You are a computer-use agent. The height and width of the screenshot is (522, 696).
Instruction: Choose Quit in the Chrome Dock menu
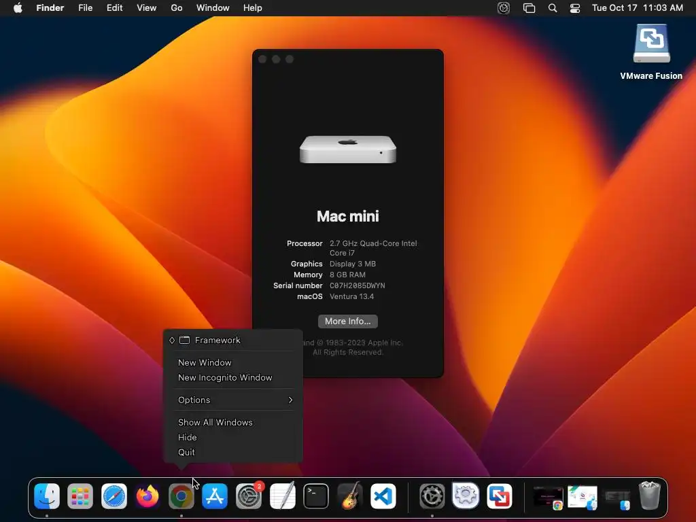(x=233, y=452)
